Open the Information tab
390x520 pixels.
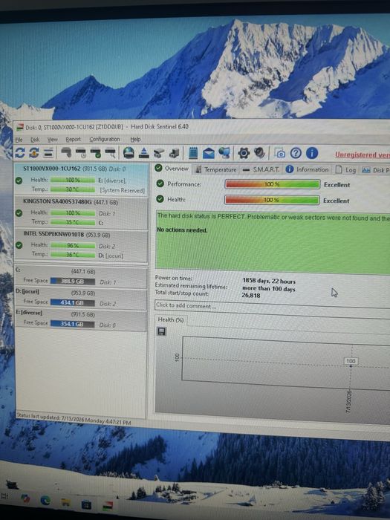click(x=308, y=169)
